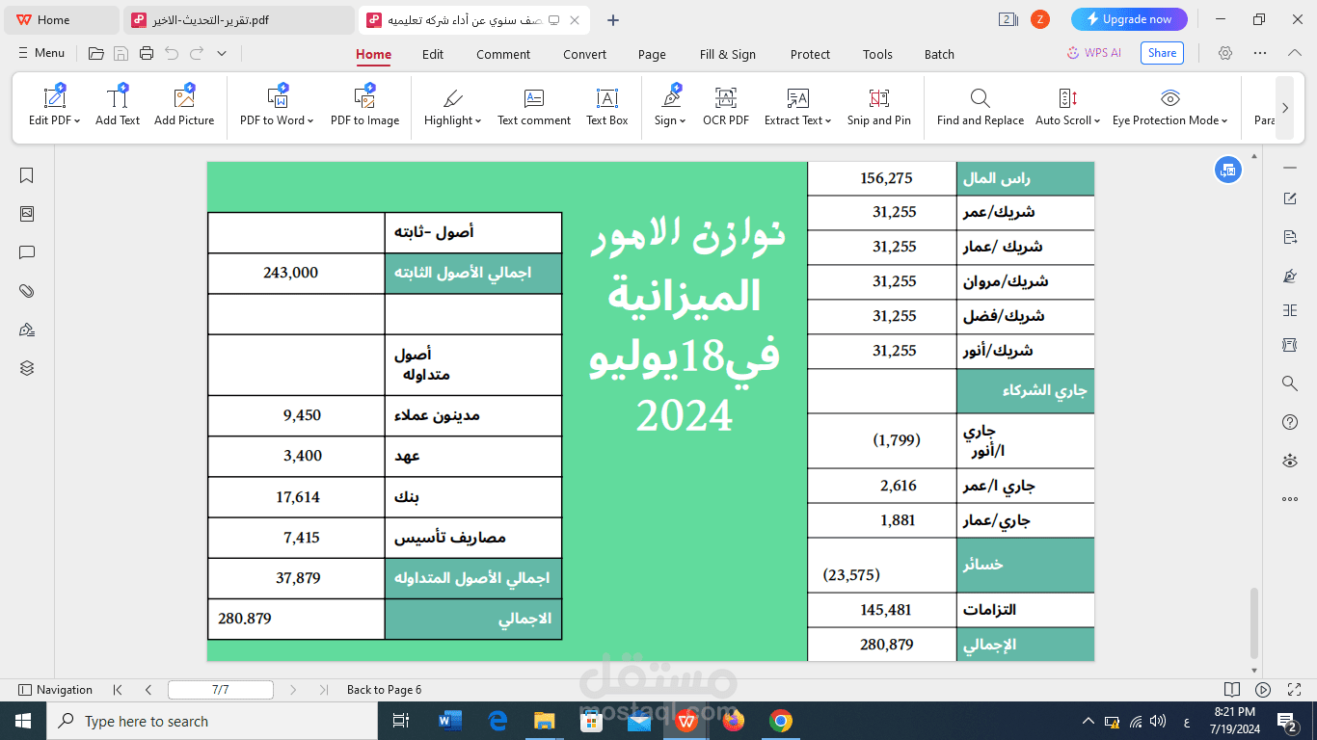Viewport: 1317px width, 740px height.
Task: Open a new tab with plus button
Action: 613,20
